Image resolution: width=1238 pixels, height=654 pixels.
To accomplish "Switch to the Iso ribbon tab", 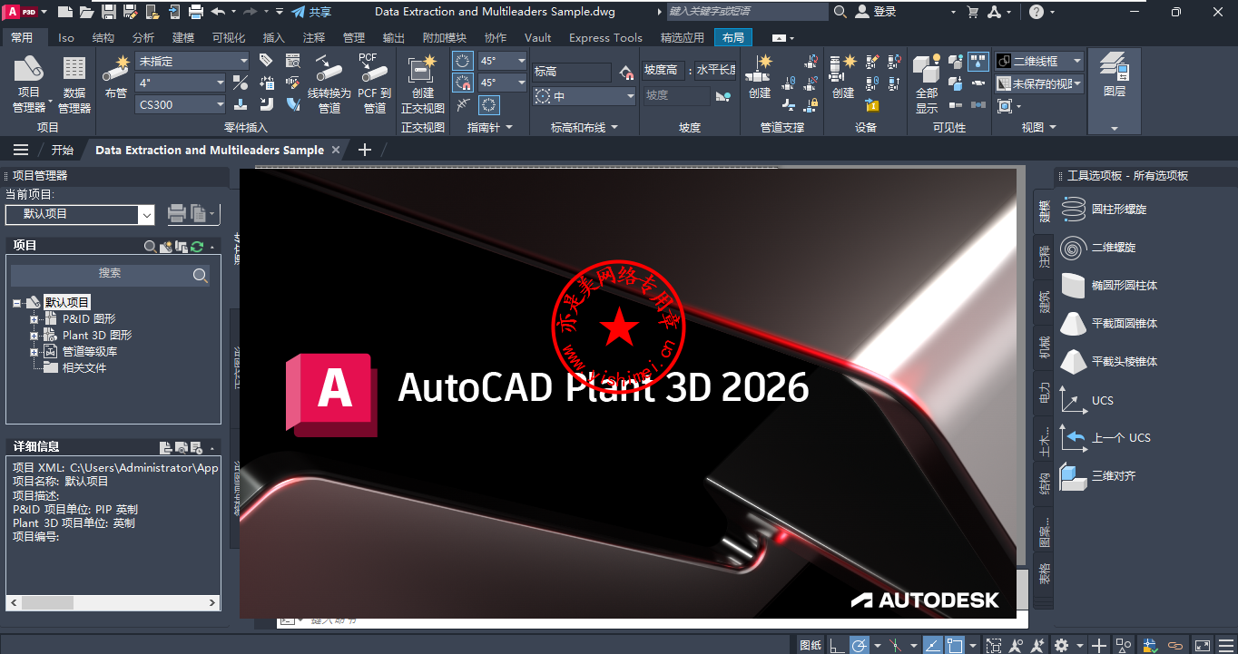I will 66,38.
